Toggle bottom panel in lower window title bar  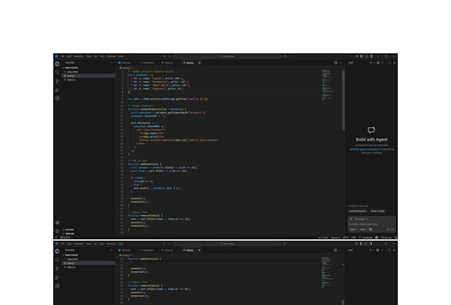(366, 244)
